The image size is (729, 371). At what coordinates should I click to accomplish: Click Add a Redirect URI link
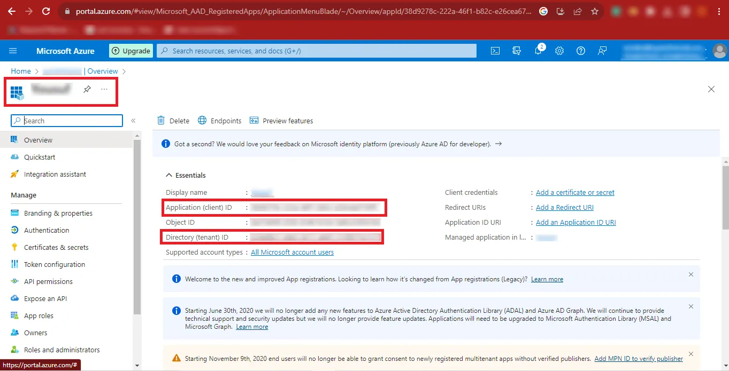point(564,207)
